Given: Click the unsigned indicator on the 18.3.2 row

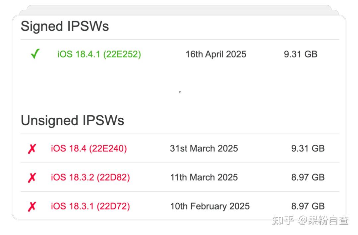Looking at the screenshot, I should click(32, 177).
